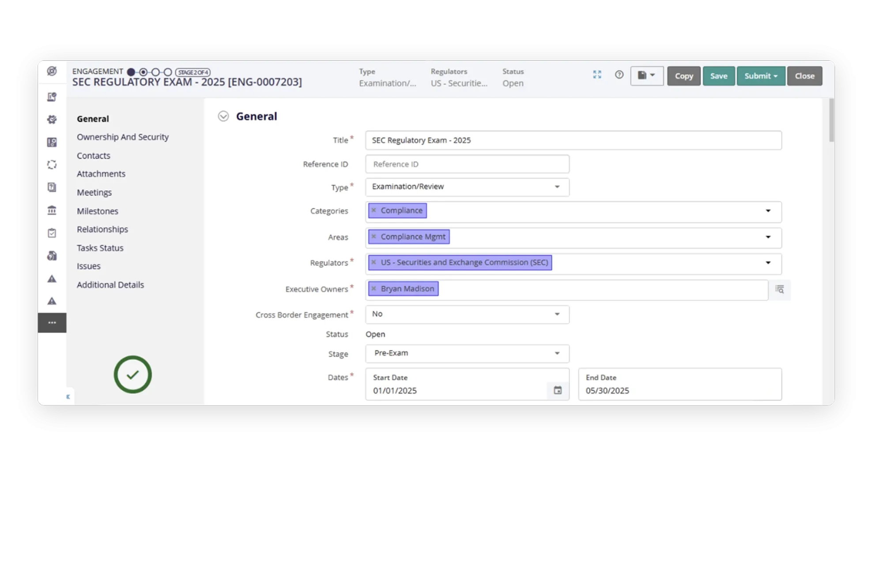
Task: Open the more options ellipsis in sidebar
Action: coord(52,323)
